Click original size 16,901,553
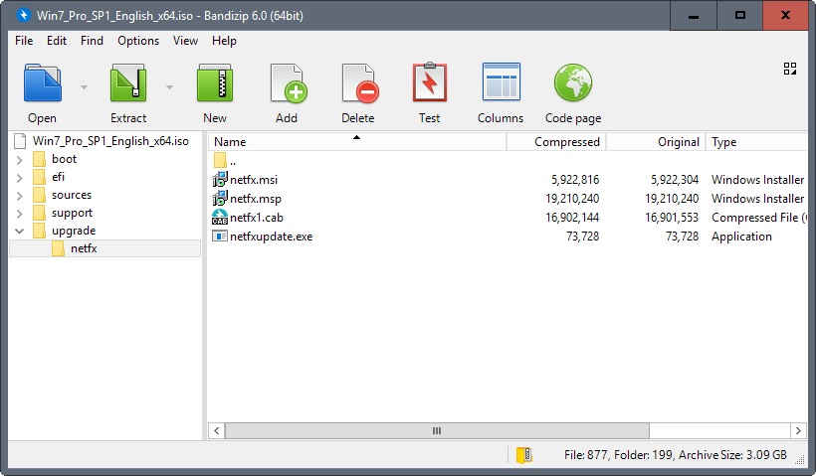816x476 pixels. (672, 218)
